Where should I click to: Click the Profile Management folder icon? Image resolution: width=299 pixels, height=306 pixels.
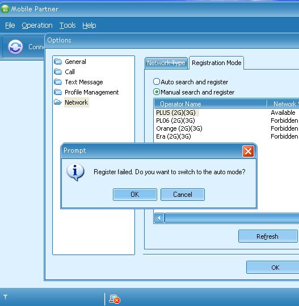[58, 92]
